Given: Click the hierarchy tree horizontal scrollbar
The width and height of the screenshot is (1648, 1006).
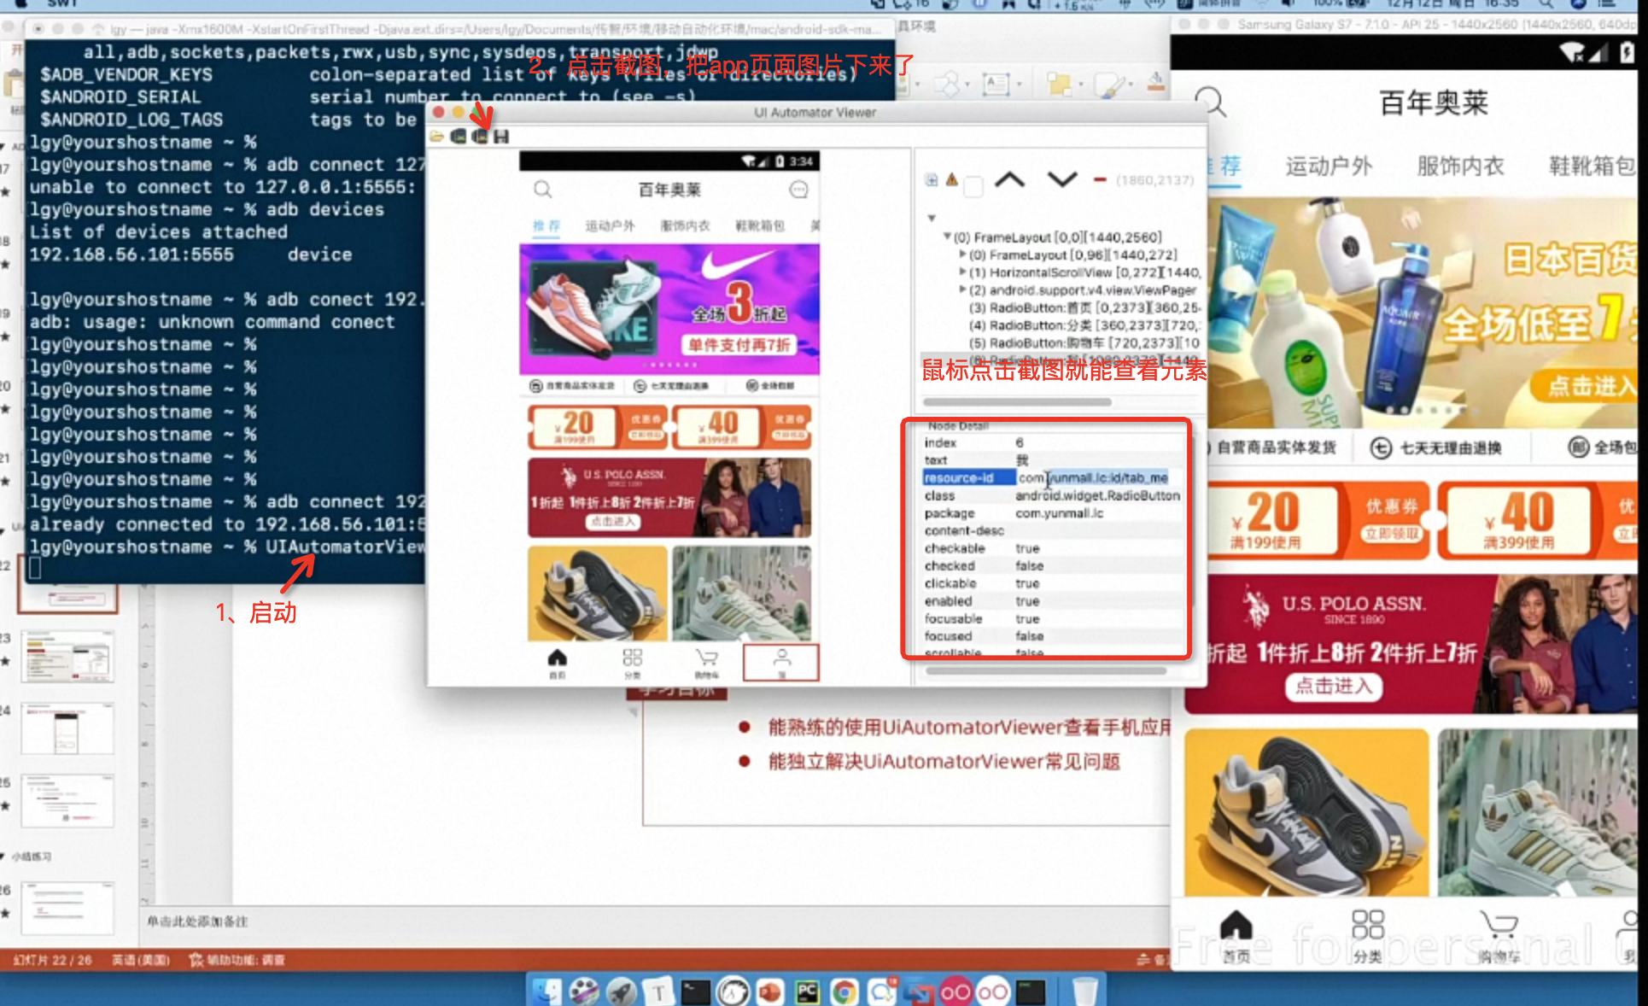Looking at the screenshot, I should point(1017,401).
